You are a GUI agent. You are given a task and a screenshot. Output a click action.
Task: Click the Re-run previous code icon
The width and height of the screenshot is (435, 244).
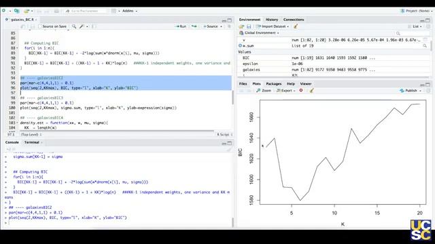pos(194,26)
